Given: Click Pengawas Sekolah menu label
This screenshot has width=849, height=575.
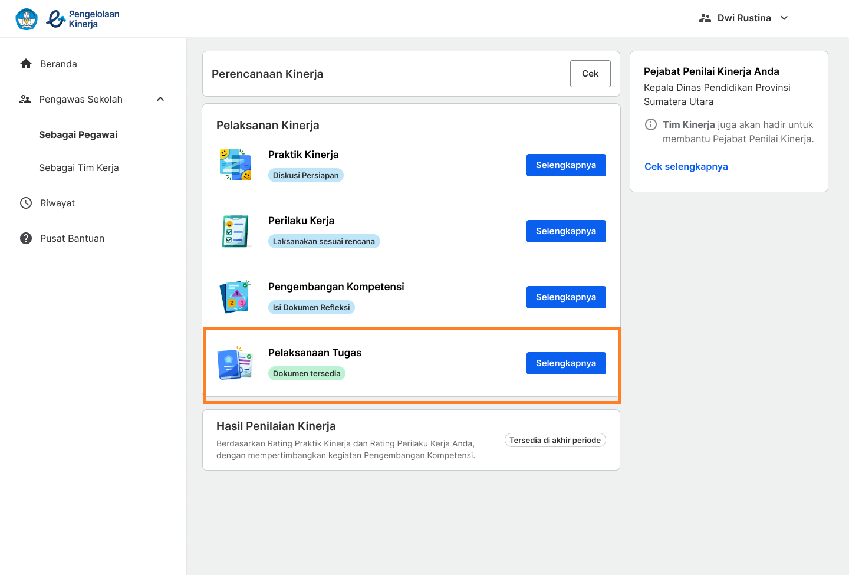Looking at the screenshot, I should [x=81, y=99].
